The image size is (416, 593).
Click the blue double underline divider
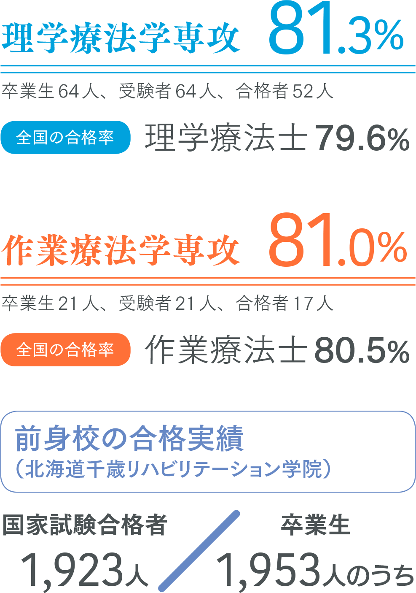pos(208,69)
